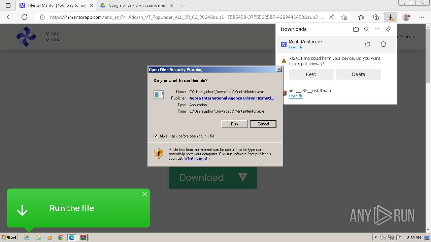431x242 pixels.
Task: Open the What's the risk link
Action: tap(197, 158)
